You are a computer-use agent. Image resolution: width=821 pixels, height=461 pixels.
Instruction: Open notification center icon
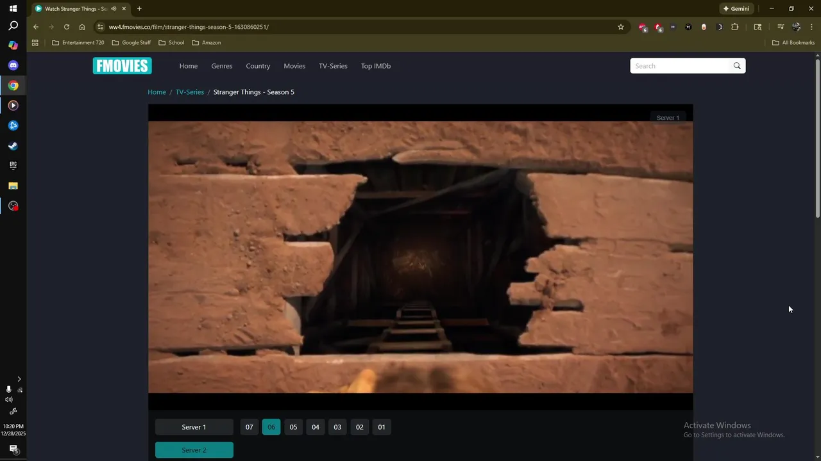pos(13,449)
